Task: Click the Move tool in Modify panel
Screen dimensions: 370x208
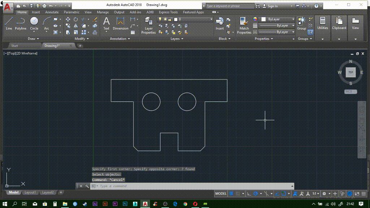Action: pyautogui.click(x=68, y=19)
